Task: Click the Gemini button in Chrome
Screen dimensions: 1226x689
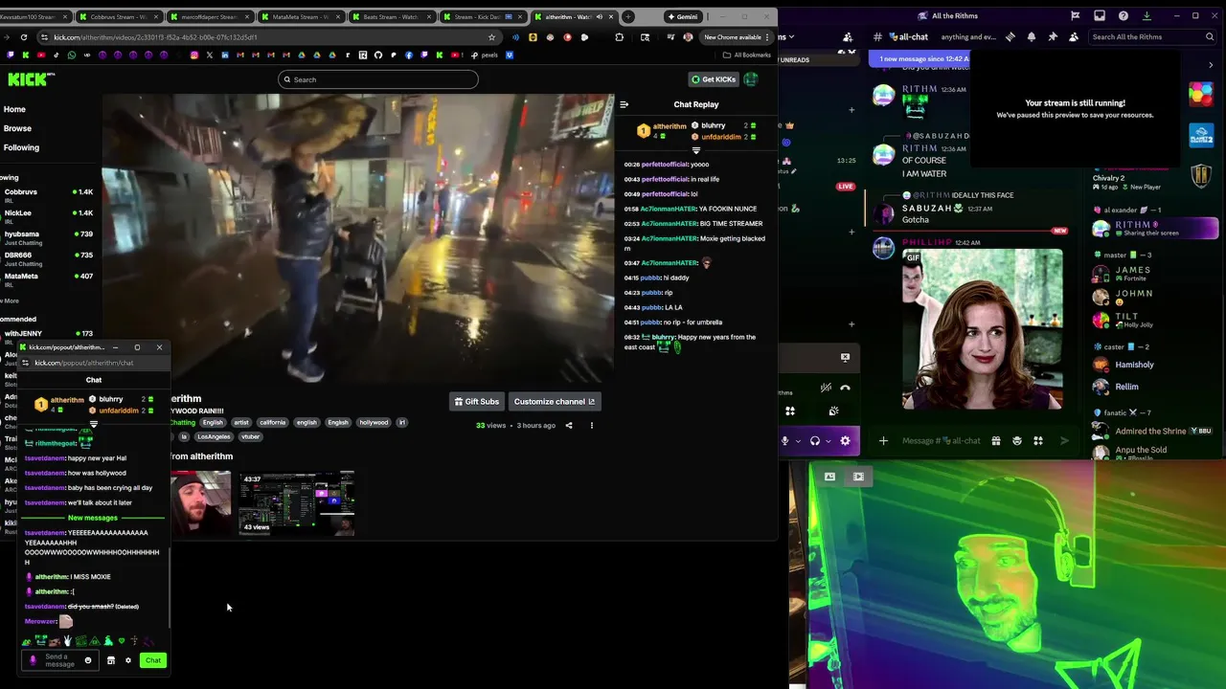Action: pyautogui.click(x=684, y=16)
